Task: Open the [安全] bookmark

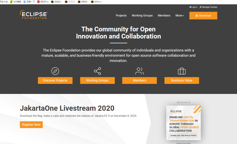Action: 57,2
